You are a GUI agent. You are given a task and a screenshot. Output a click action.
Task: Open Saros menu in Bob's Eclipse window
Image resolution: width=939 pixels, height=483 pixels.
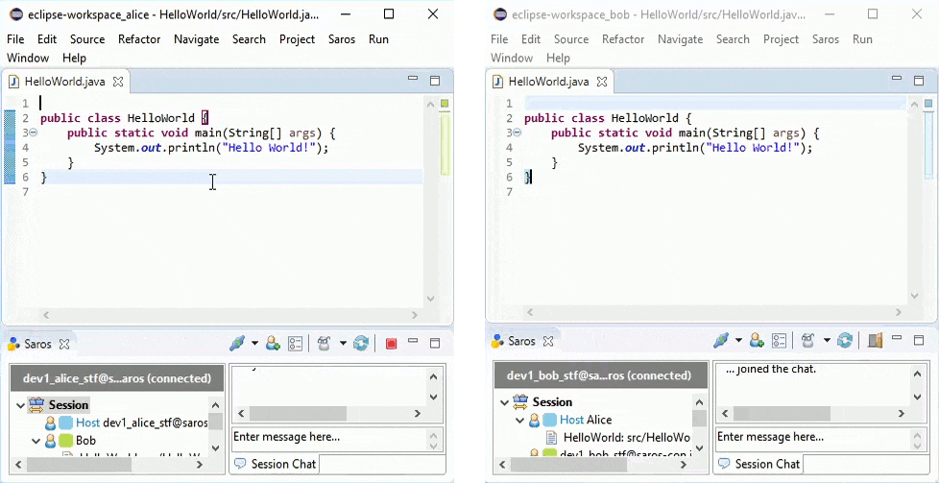(x=826, y=39)
